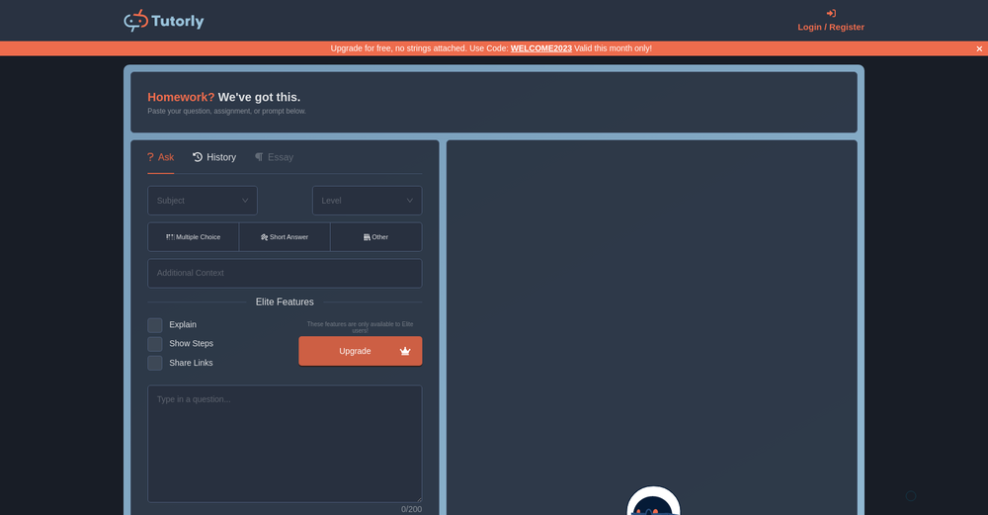Click the Essay paragraph icon
This screenshot has width=988, height=515.
click(x=259, y=157)
